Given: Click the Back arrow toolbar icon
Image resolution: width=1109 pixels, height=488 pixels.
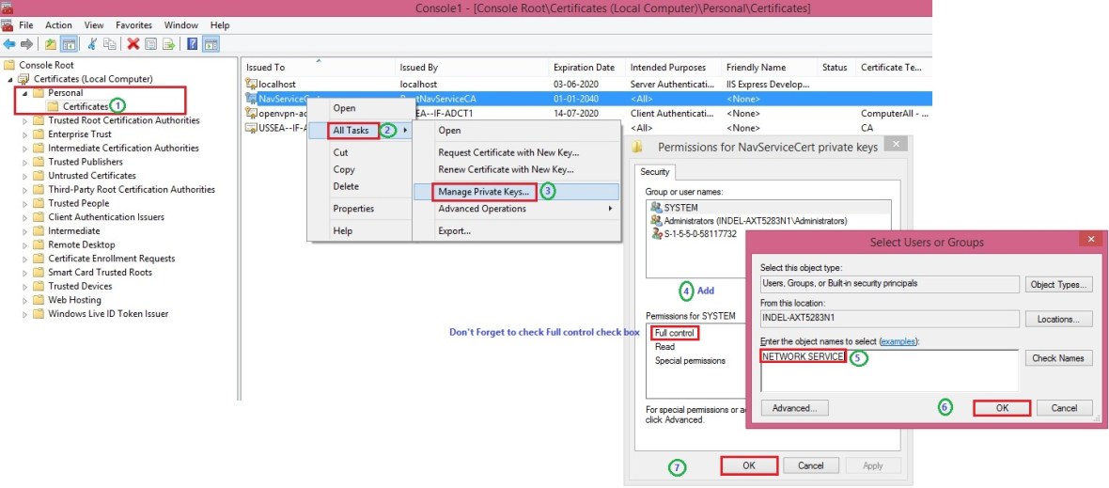Looking at the screenshot, I should 9,43.
